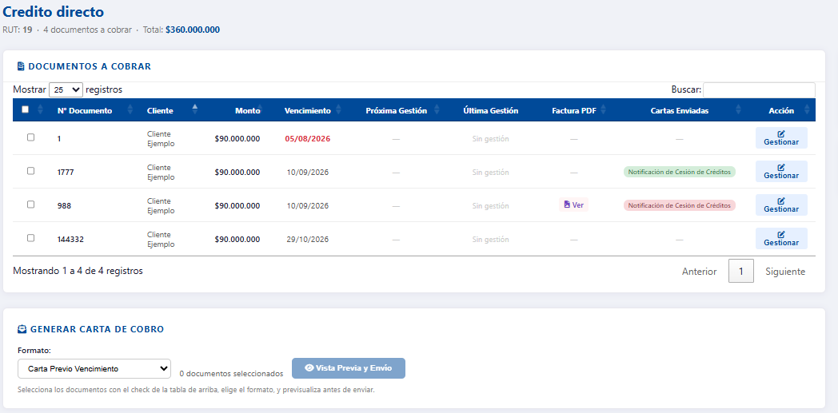Click document number 144332
This screenshot has width=838, height=413.
[x=70, y=240]
